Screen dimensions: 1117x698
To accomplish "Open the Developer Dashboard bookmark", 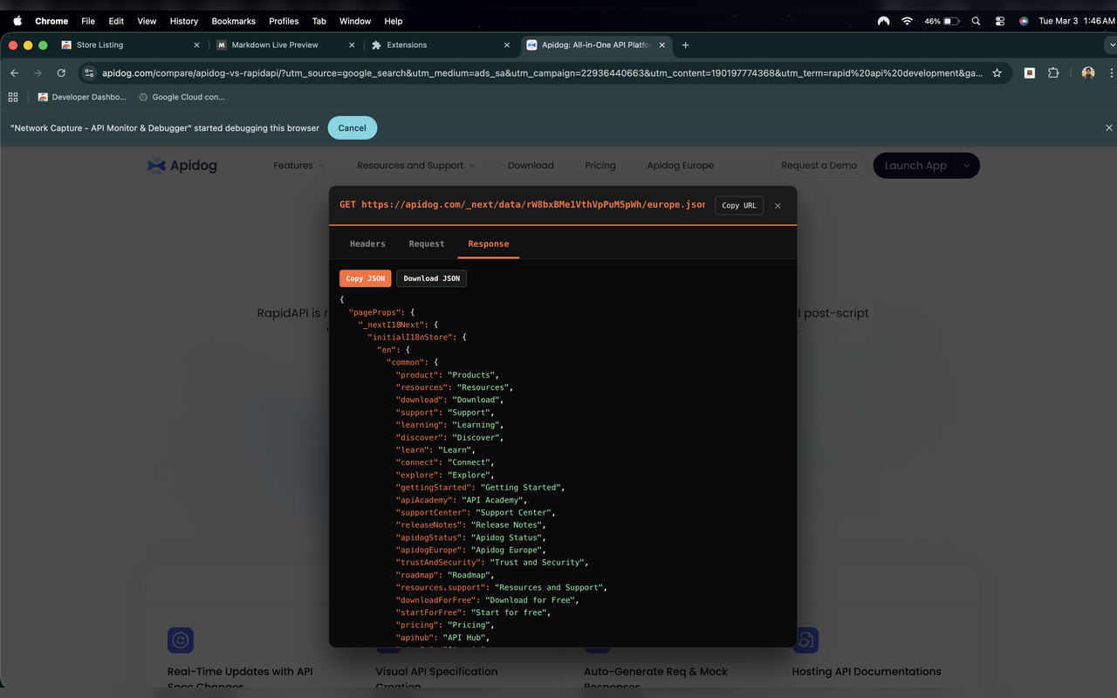I will coord(82,97).
